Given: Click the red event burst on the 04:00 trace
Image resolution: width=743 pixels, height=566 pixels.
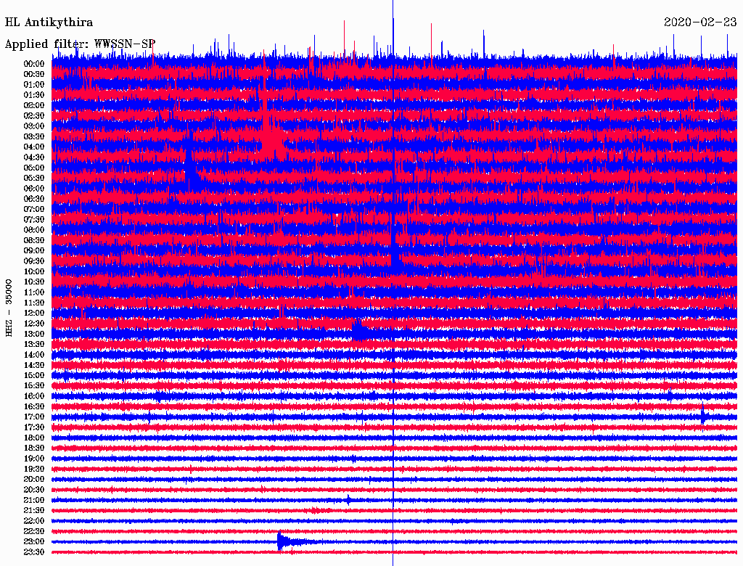Looking at the screenshot, I should 273,137.
